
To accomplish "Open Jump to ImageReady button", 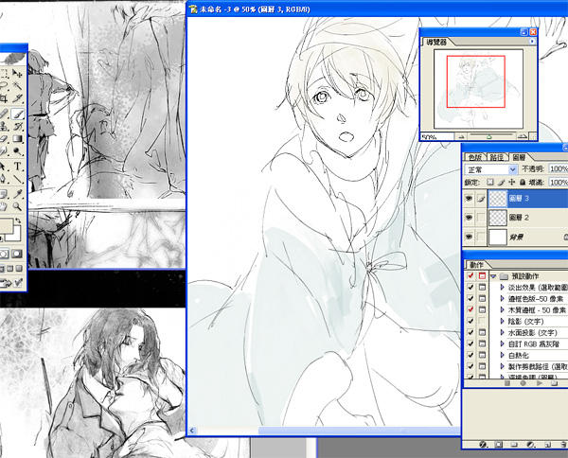I will [x=10, y=283].
